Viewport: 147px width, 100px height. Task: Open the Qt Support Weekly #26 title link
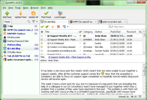70,57
